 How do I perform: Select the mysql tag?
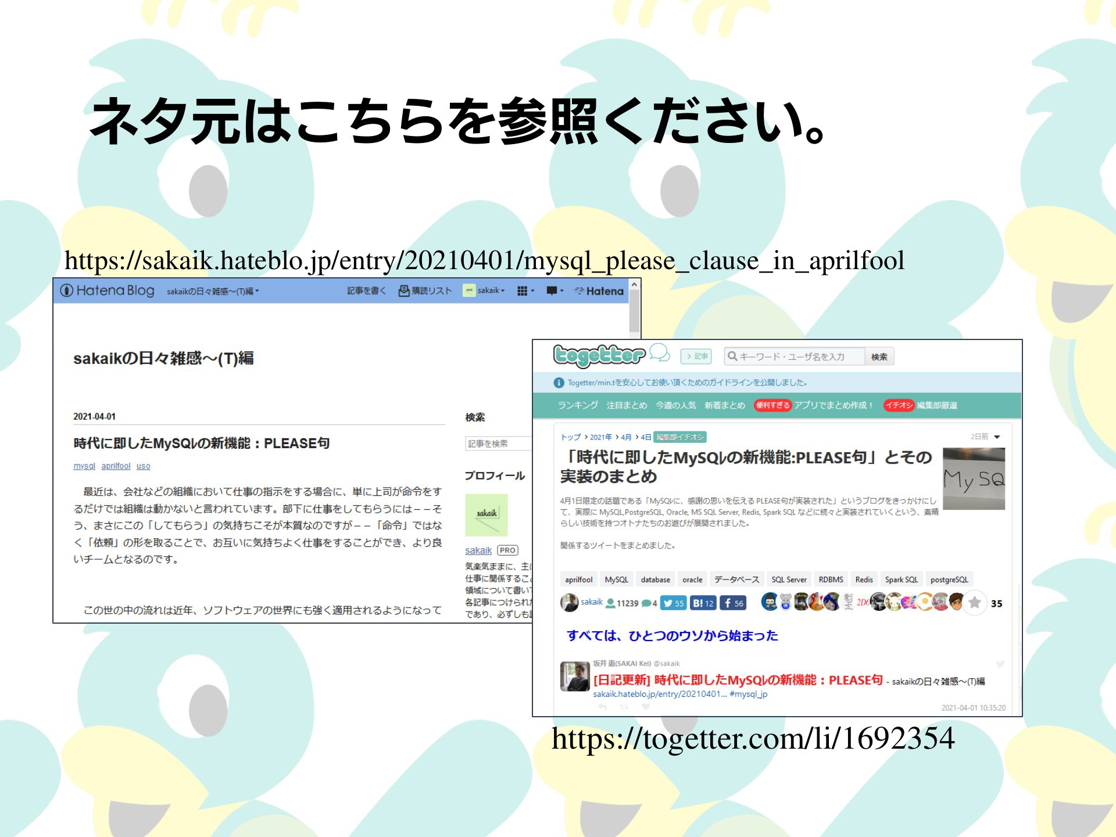point(84,466)
